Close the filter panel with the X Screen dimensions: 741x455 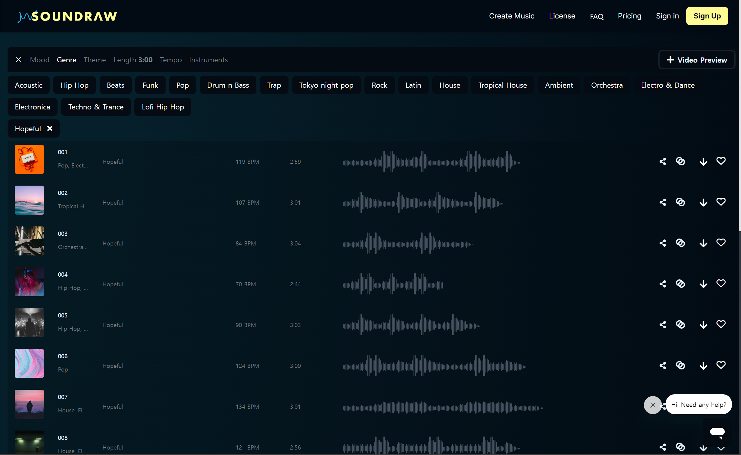(18, 60)
